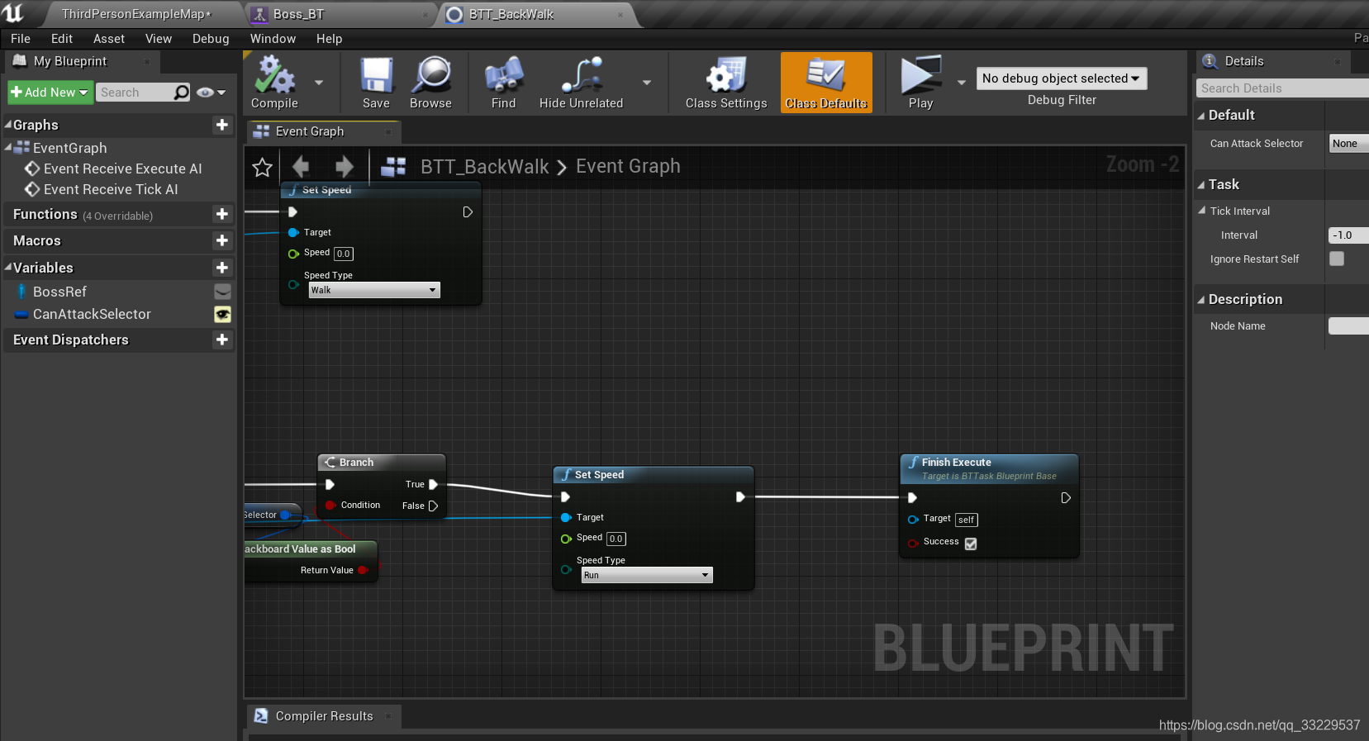Image resolution: width=1369 pixels, height=741 pixels.
Task: Open Play options dropdown arrow
Action: [962, 83]
